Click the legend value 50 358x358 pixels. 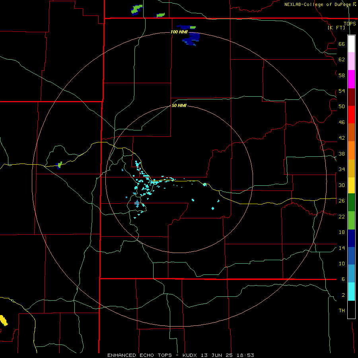(342, 106)
